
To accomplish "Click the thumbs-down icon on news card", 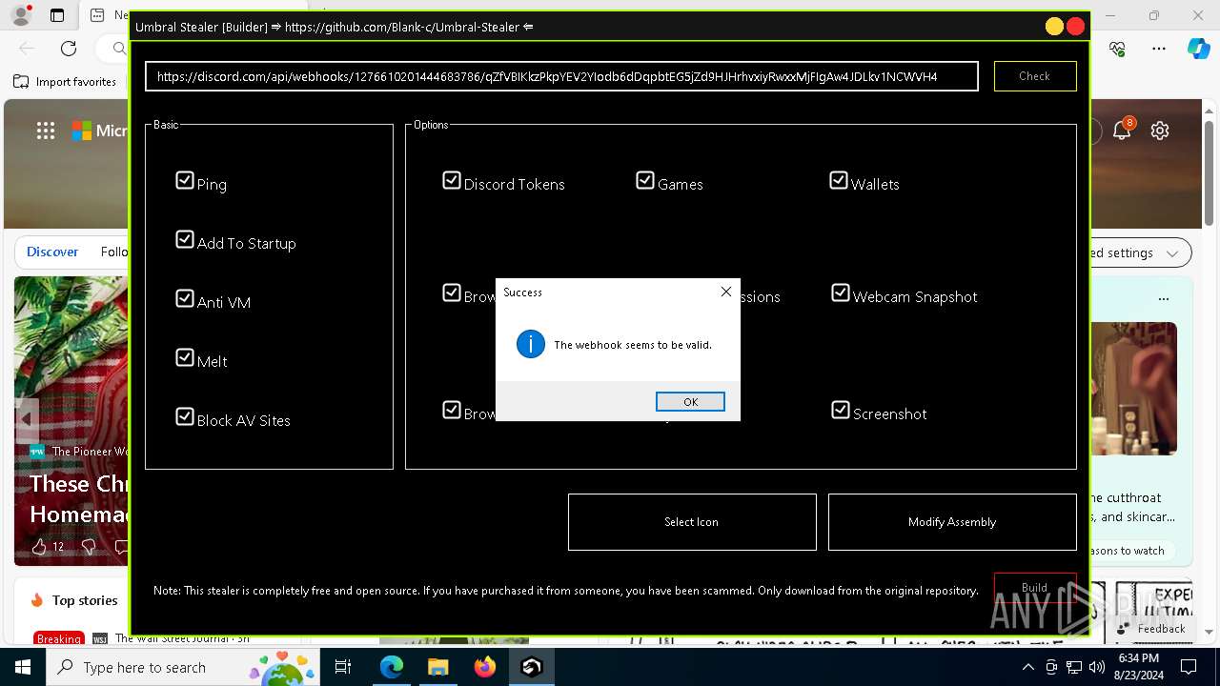I will tap(89, 546).
